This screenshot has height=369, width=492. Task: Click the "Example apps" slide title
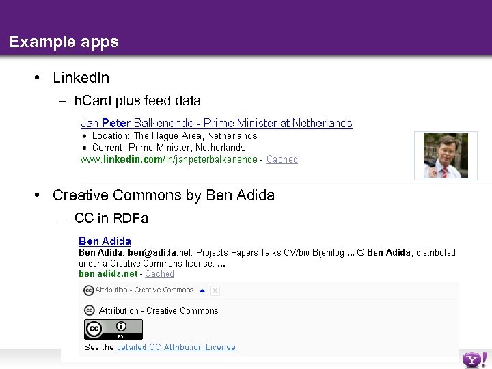(64, 42)
